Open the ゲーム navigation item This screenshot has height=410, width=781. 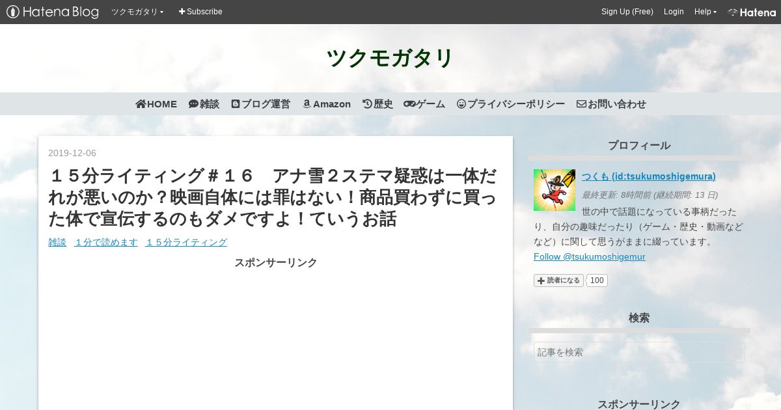(x=424, y=104)
